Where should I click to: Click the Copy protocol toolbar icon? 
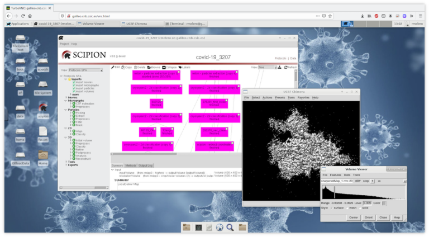(123, 67)
